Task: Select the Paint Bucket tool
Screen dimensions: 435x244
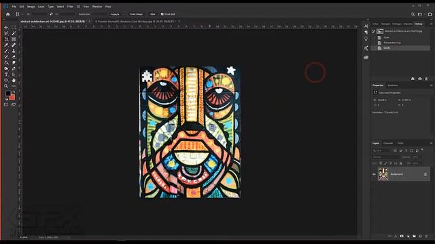Action: tap(6, 63)
